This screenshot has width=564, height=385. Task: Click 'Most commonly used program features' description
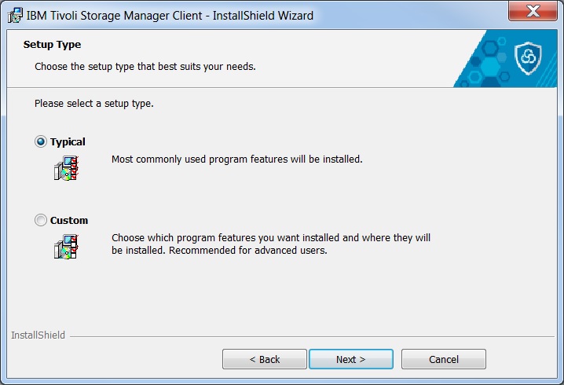[237, 159]
